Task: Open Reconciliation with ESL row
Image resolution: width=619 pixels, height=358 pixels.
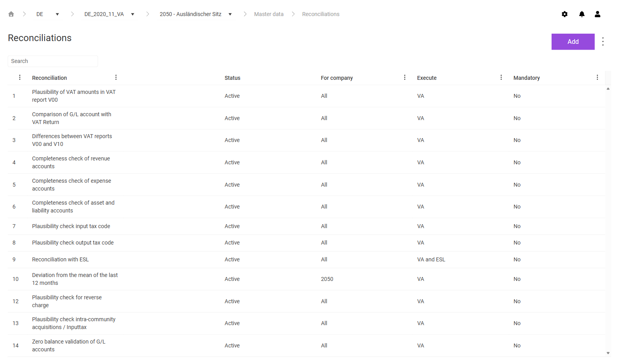Action: tap(307, 259)
